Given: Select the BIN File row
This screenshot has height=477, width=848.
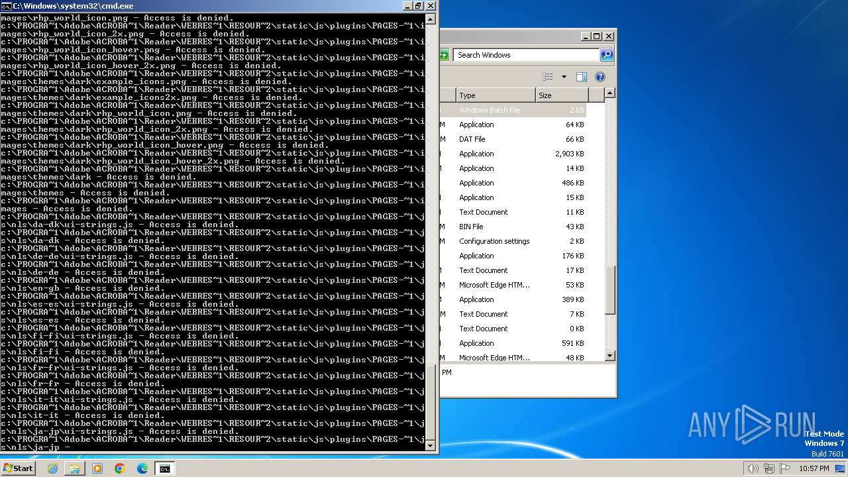Looking at the screenshot, I should (513, 227).
